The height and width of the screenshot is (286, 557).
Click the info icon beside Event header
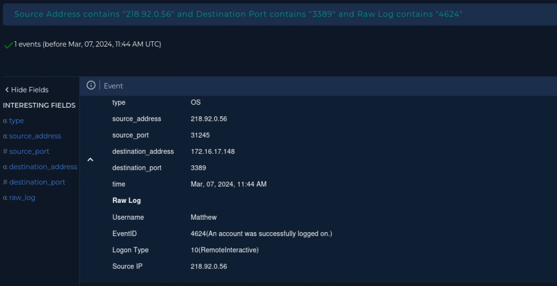(x=91, y=85)
